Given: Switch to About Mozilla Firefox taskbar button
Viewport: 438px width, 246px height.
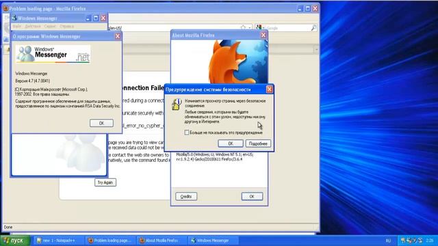Looking at the screenshot, I should click(162, 241).
